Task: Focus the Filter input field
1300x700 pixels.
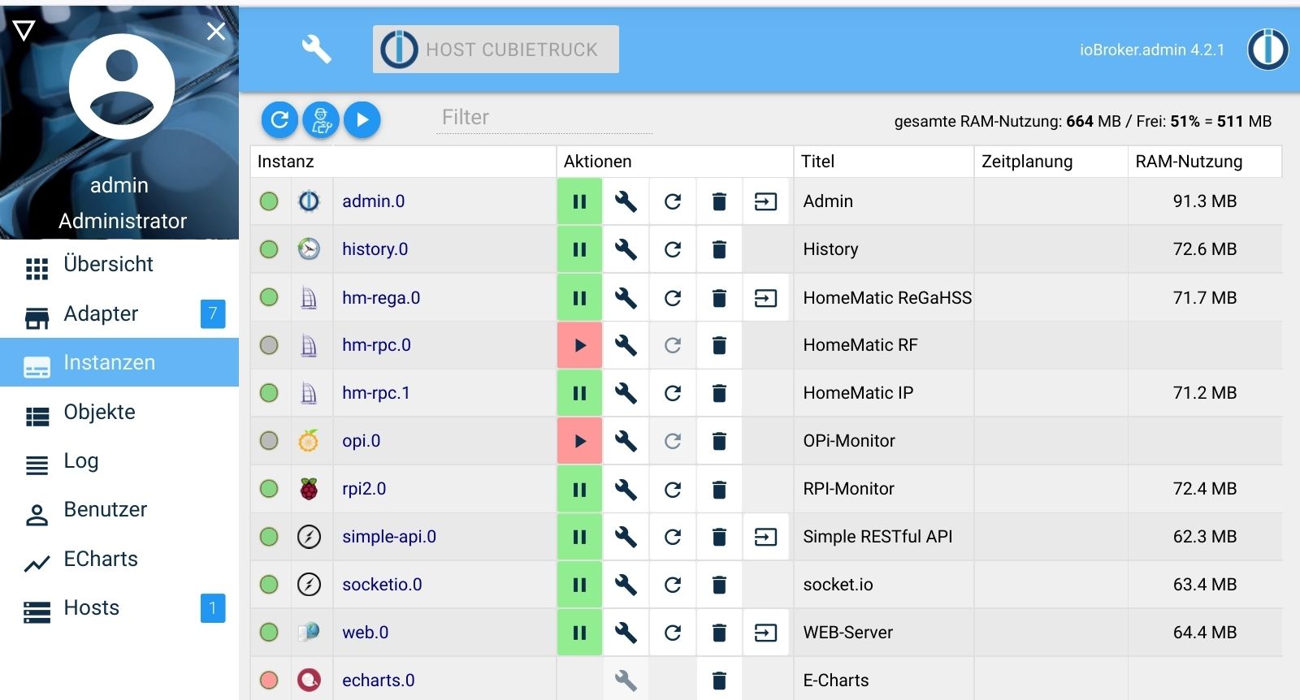Action: (544, 118)
